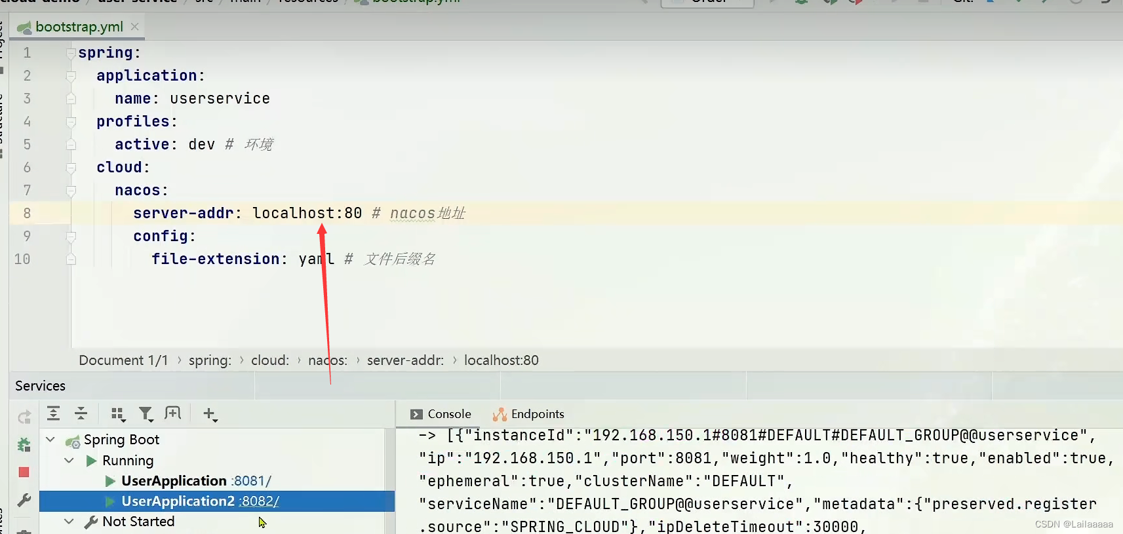1123x534 pixels.
Task: Click the Services panel title
Action: point(41,386)
